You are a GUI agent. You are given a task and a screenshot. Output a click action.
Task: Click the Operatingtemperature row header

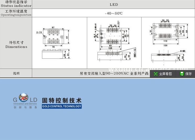pos(16,13)
